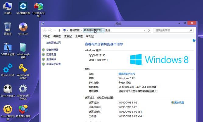Image resolution: width=203 pixels, height=122 pixels.
Task: Expand chevron after 所有控制面板项
Action: (103, 30)
